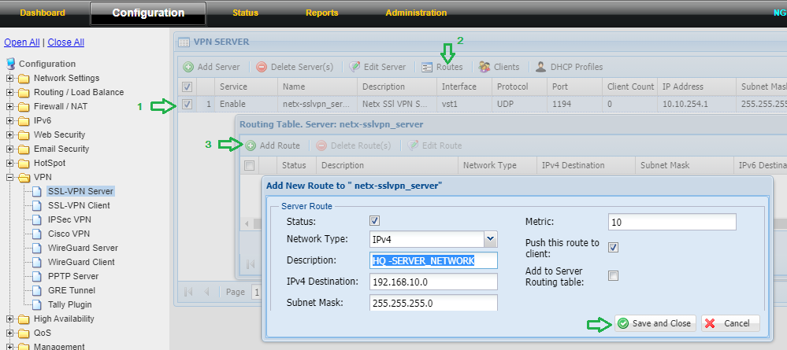
Task: Click the Add Route plus icon
Action: (x=251, y=146)
